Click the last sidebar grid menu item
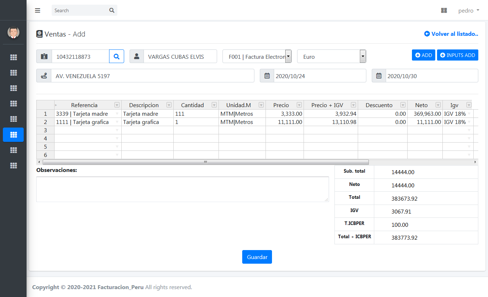The image size is (488, 297). click(x=13, y=166)
